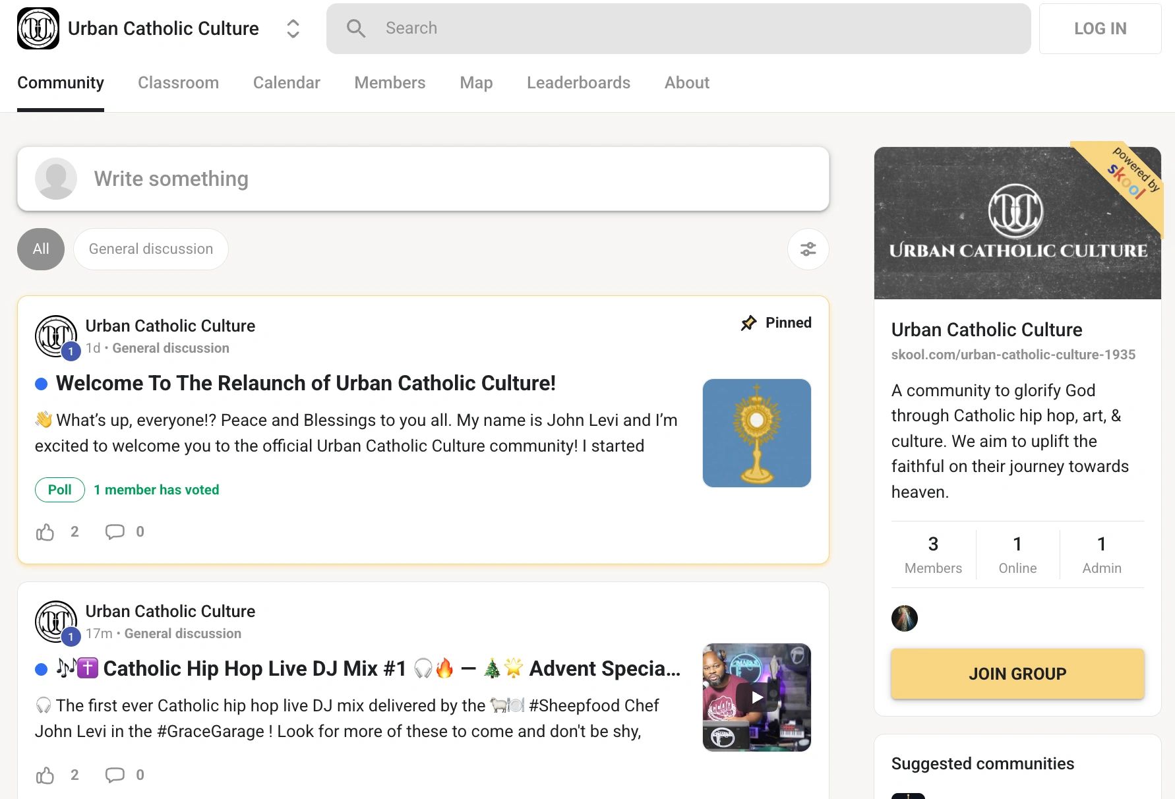The width and height of the screenshot is (1175, 799).
Task: Filter by General discussion category
Action: (151, 249)
